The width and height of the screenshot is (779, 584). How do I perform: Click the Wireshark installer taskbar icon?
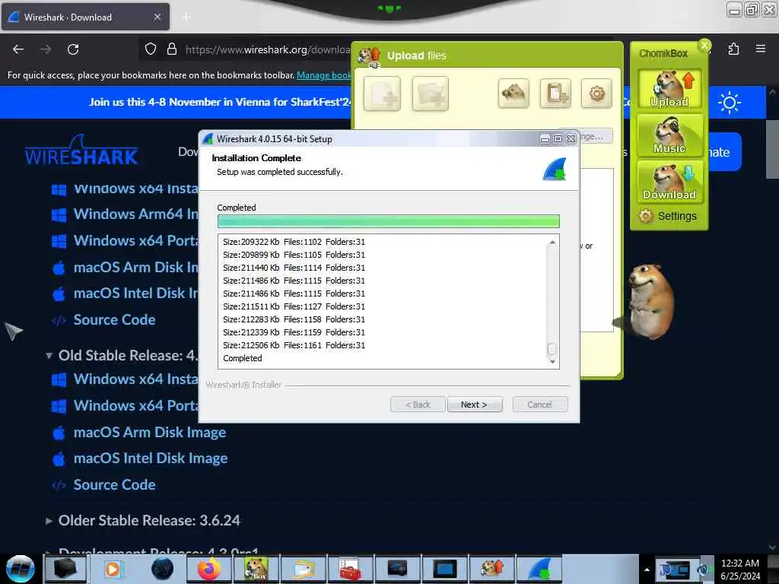[539, 569]
